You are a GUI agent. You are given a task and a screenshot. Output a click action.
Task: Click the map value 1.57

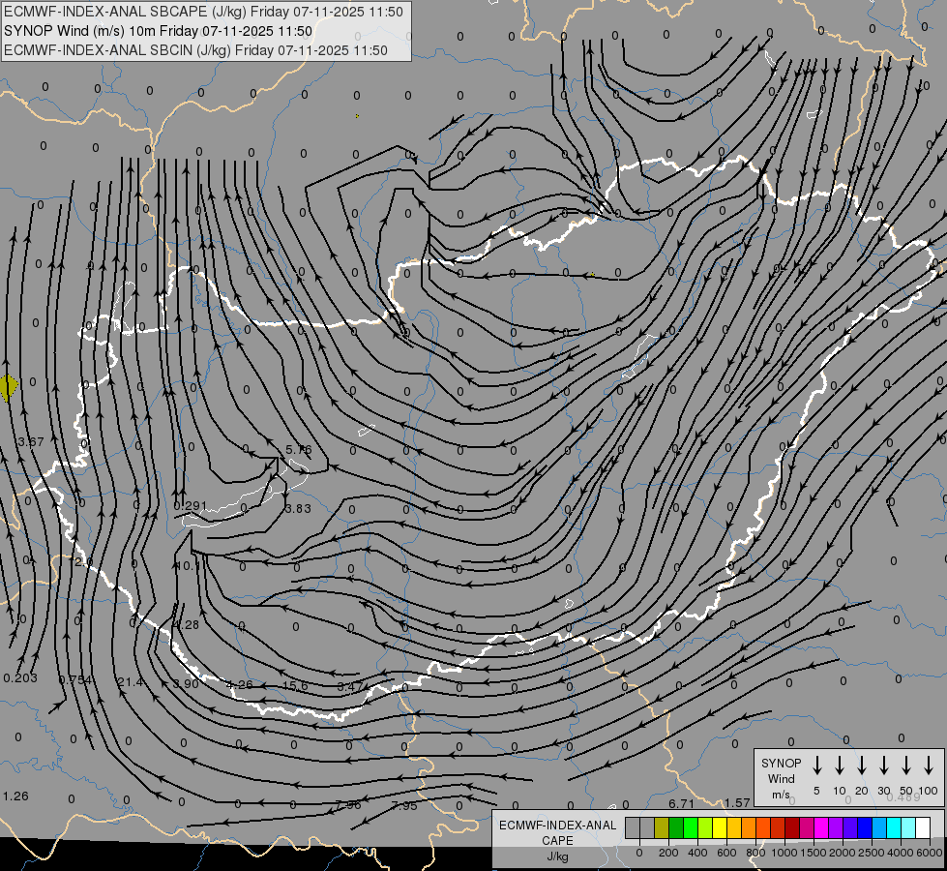point(737,802)
